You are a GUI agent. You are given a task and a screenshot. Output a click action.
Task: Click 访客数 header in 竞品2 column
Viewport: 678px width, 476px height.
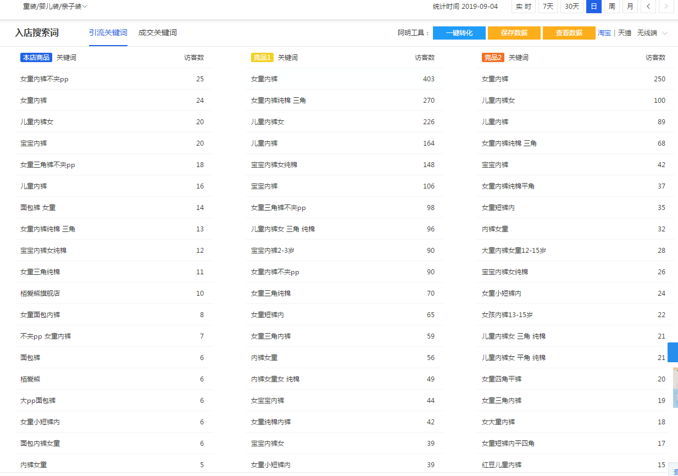tap(655, 57)
